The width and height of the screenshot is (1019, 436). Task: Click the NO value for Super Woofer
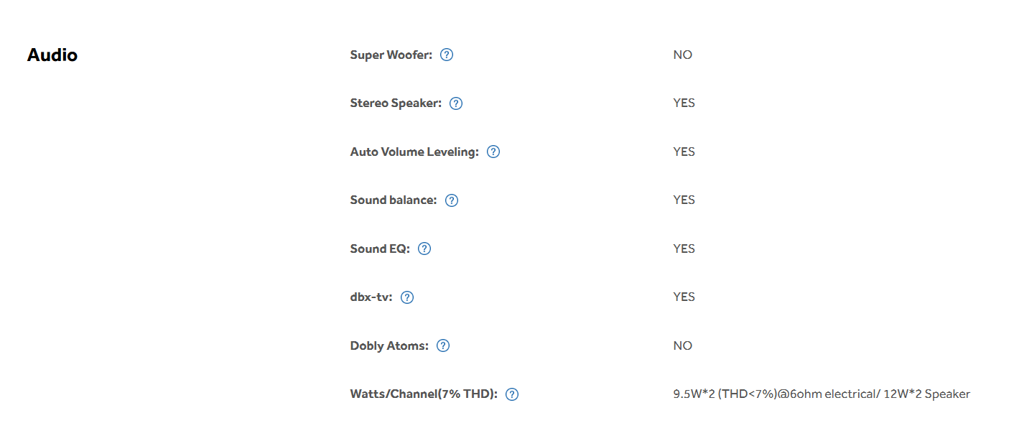coord(683,55)
